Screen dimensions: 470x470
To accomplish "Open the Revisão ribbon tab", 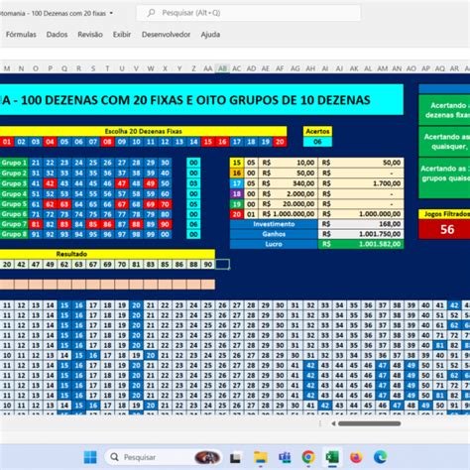I will coord(90,35).
